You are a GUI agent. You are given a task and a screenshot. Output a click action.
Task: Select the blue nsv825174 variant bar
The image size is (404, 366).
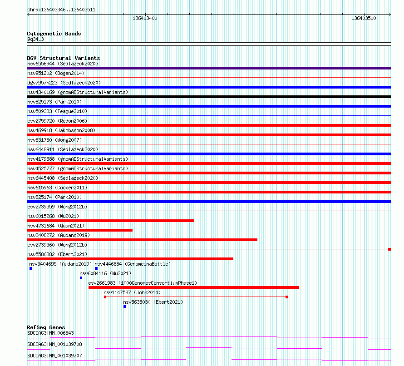coord(209,202)
